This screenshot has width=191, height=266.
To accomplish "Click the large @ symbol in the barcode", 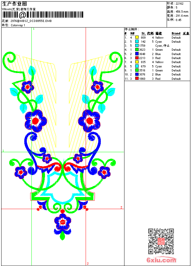I will tap(22, 15).
